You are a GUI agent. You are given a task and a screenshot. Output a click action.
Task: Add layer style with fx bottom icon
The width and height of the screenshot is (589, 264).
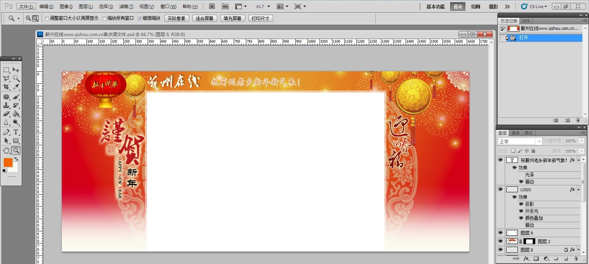click(x=526, y=259)
